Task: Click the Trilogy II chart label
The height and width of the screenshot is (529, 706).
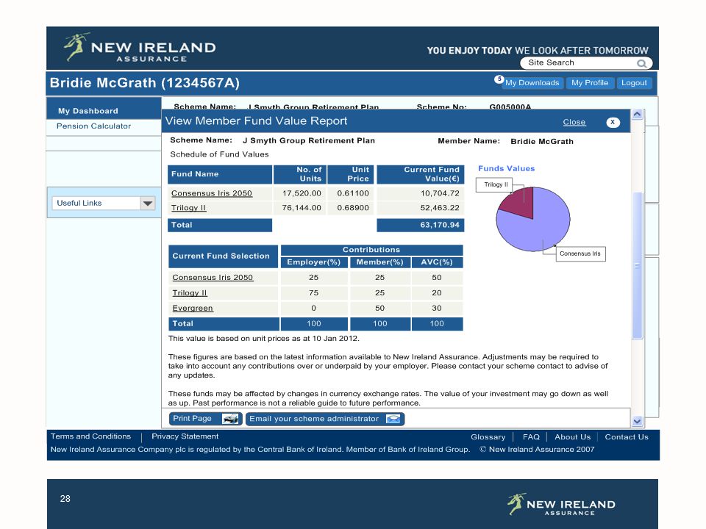Action: [x=496, y=184]
